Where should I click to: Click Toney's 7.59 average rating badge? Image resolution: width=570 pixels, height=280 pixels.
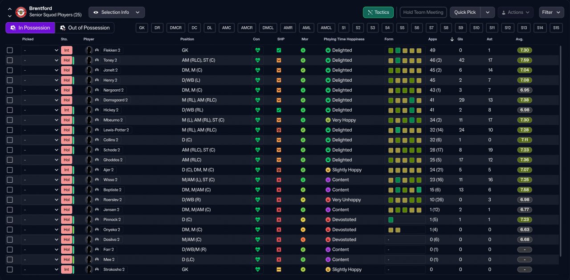(x=524, y=60)
